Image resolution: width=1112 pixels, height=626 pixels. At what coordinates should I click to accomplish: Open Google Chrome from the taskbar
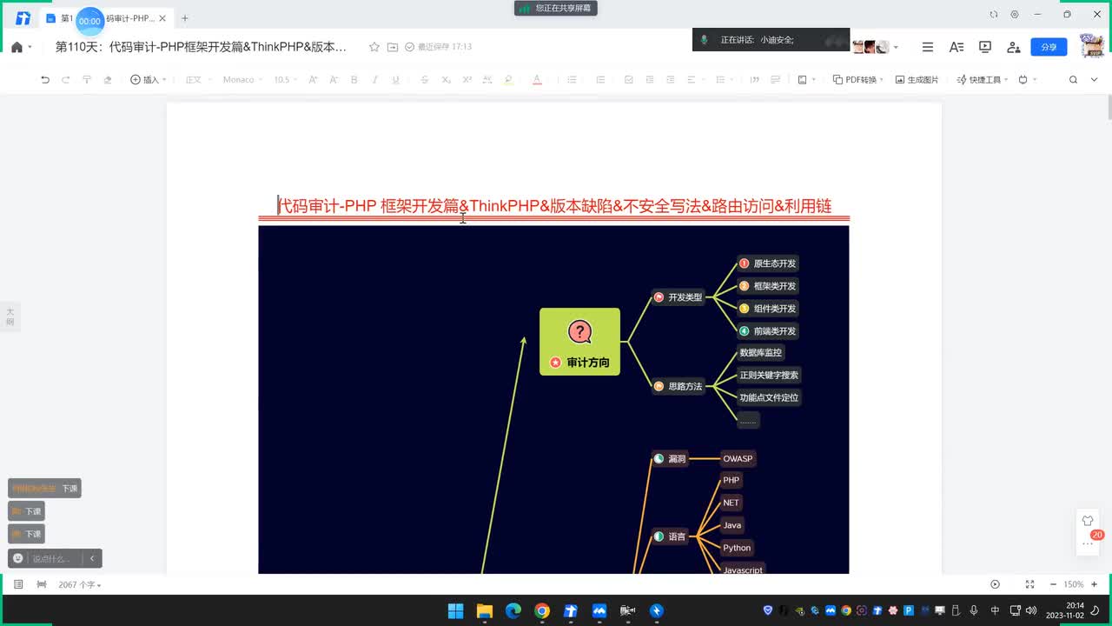[541, 610]
